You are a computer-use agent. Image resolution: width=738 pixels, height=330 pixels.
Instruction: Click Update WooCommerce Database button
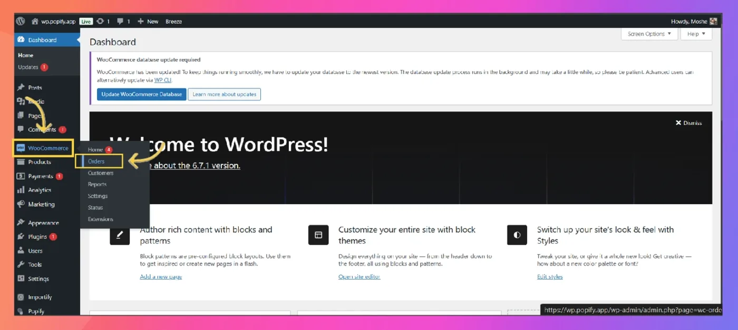(x=141, y=94)
